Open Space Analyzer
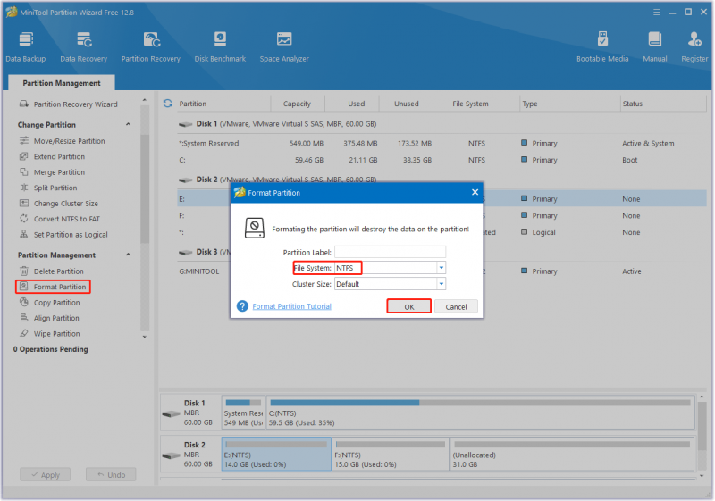 point(284,46)
